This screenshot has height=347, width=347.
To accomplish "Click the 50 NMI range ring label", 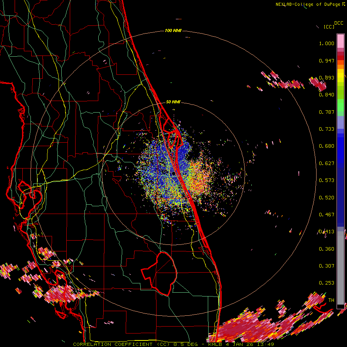I will pos(173,102).
